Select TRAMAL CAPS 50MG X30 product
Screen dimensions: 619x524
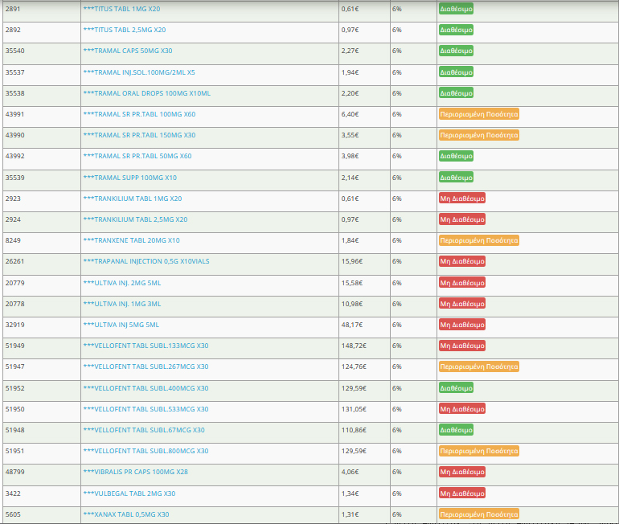[x=127, y=51]
